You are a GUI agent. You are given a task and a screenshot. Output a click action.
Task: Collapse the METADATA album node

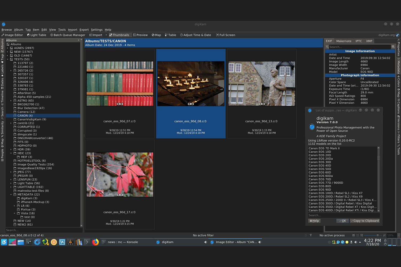click(11, 195)
